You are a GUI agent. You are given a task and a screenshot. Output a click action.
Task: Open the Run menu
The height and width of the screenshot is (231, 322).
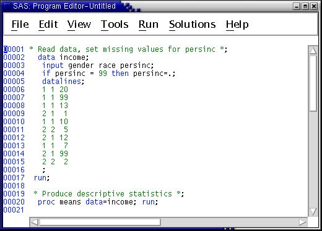click(x=149, y=25)
